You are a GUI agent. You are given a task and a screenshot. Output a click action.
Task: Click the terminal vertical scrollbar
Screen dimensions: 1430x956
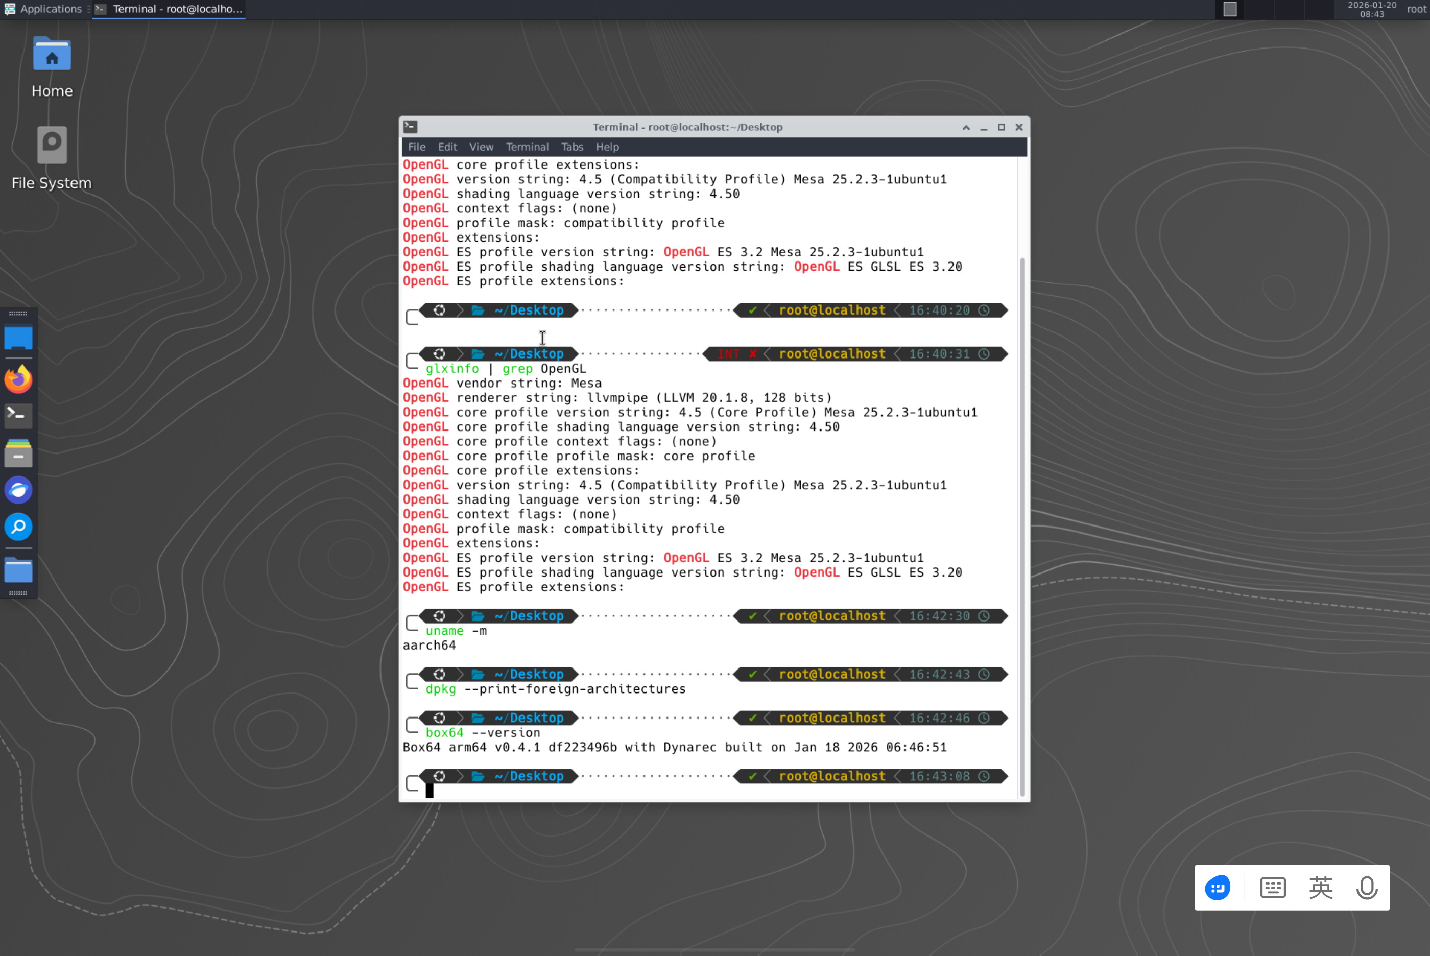coord(1022,524)
